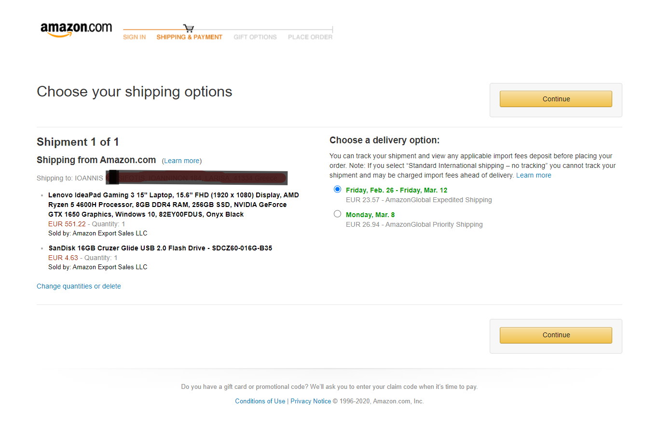Select AmazonGlobal Expedited Shipping radio button

pyautogui.click(x=337, y=189)
